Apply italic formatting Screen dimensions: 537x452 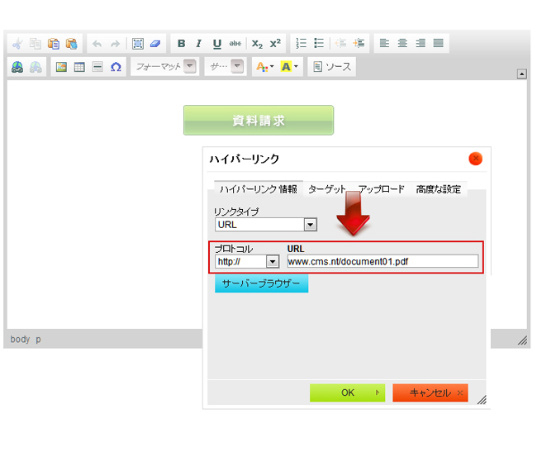[198, 44]
